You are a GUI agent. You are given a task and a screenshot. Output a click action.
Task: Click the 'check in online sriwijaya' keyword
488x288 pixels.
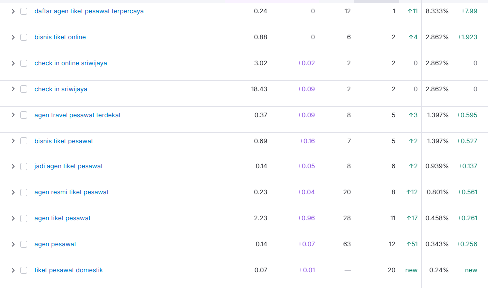click(x=70, y=63)
